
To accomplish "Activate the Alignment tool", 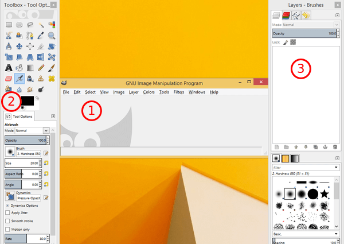I will 30,46.
